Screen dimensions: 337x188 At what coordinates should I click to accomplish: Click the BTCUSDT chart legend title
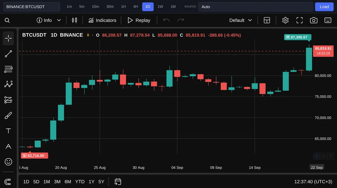point(34,35)
